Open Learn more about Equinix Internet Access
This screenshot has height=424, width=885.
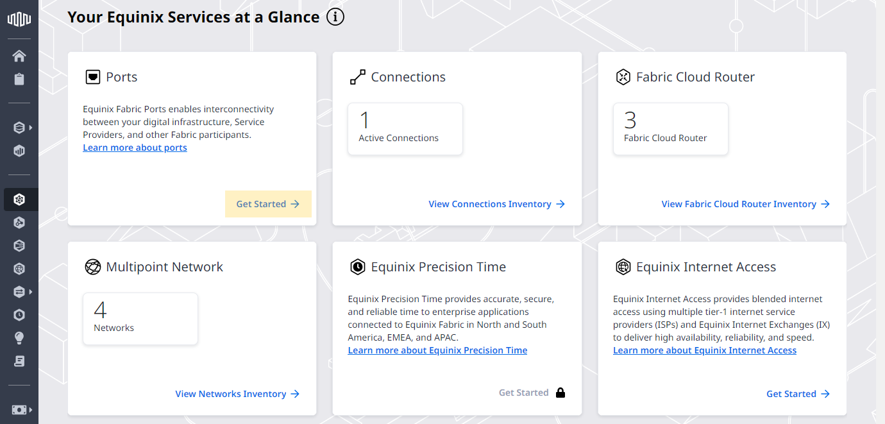coord(705,350)
